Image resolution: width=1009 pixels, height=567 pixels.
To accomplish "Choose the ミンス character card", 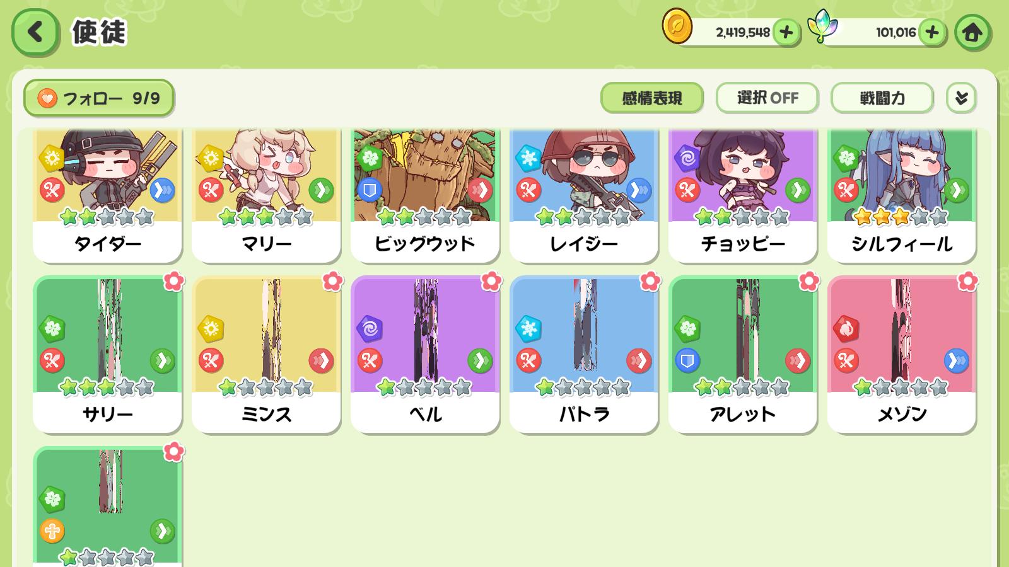I will (266, 354).
